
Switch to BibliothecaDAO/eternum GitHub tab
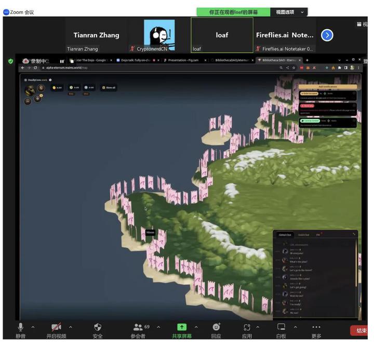(x=232, y=60)
